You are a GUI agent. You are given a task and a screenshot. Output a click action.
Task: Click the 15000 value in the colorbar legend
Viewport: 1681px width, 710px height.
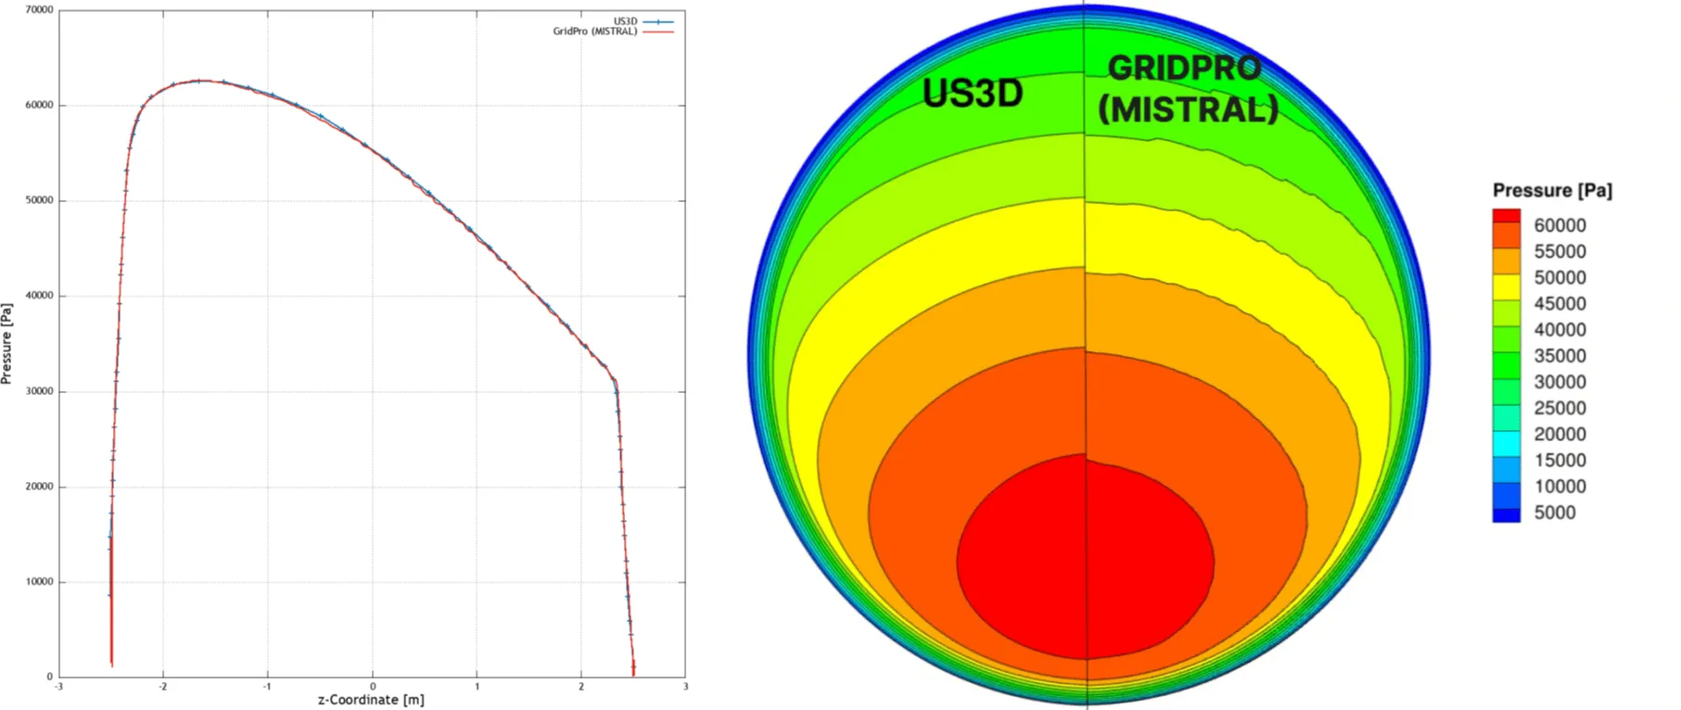click(1560, 460)
